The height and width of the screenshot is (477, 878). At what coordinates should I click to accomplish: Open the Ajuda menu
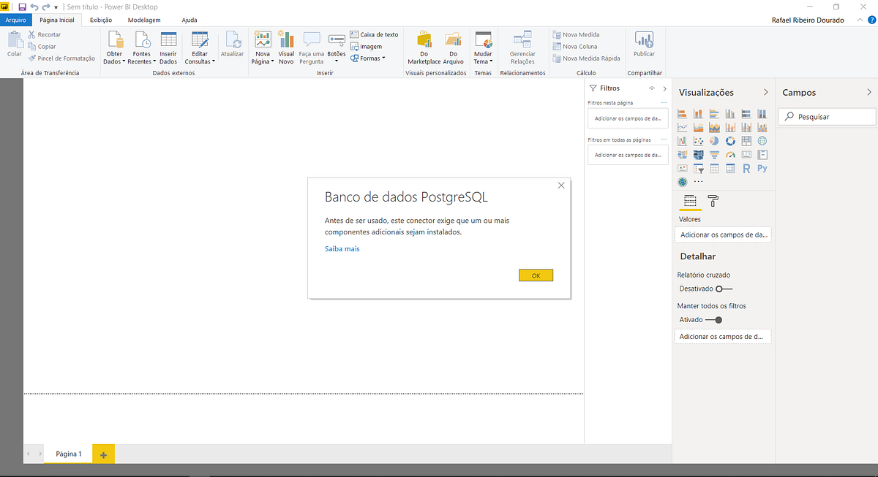[x=190, y=20]
